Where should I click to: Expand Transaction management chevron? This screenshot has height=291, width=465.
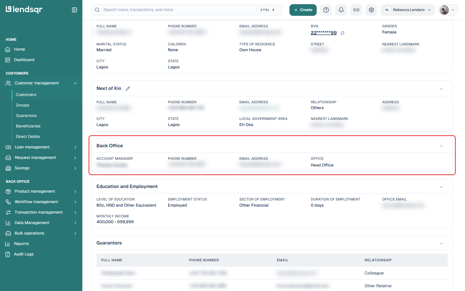click(75, 212)
